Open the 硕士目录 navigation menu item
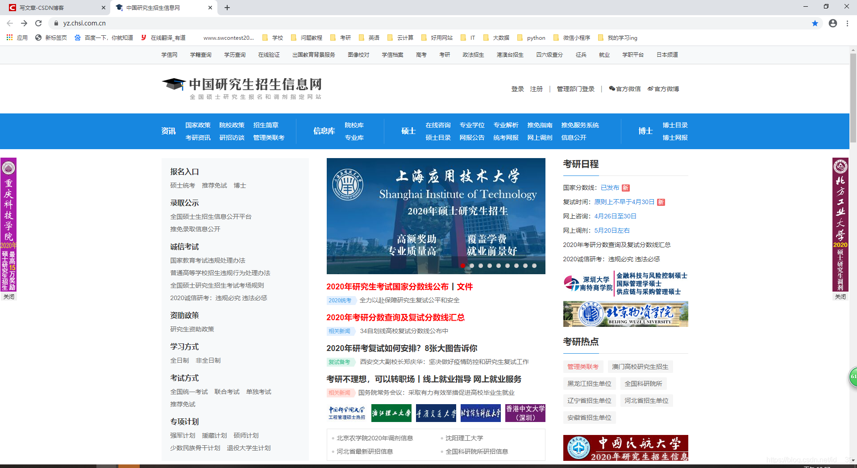 (x=438, y=138)
